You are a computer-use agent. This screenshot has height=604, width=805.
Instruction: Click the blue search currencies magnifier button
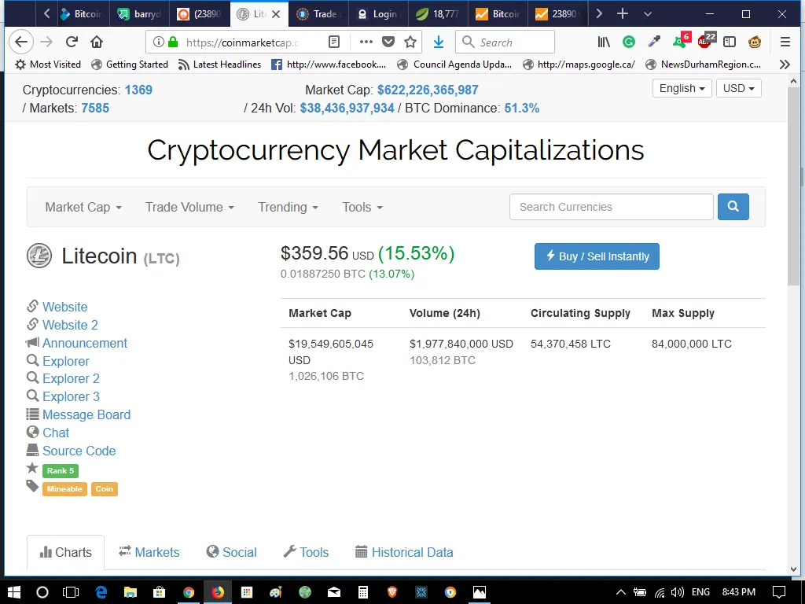click(x=733, y=207)
